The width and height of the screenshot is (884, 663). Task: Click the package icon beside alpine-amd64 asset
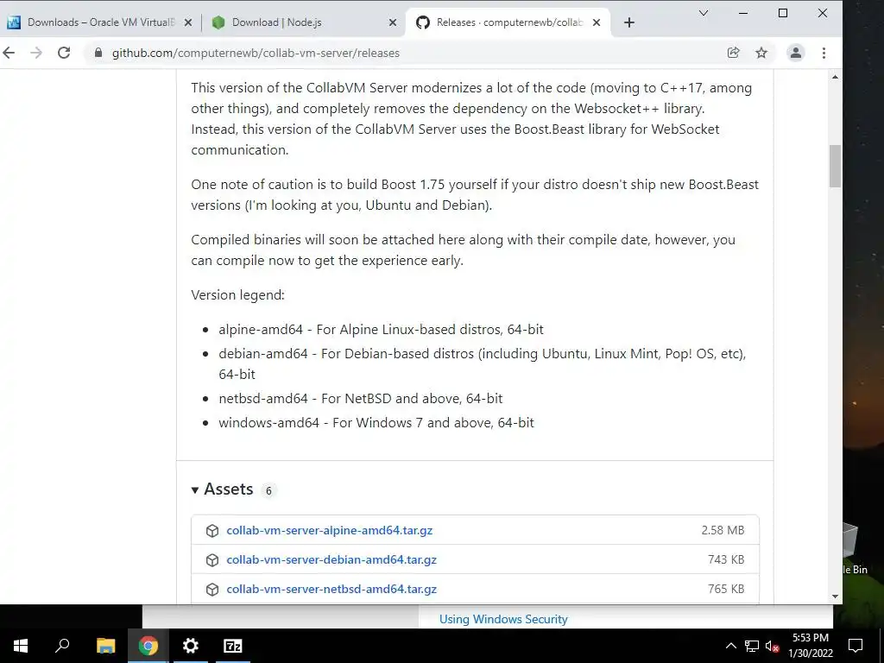pyautogui.click(x=212, y=531)
